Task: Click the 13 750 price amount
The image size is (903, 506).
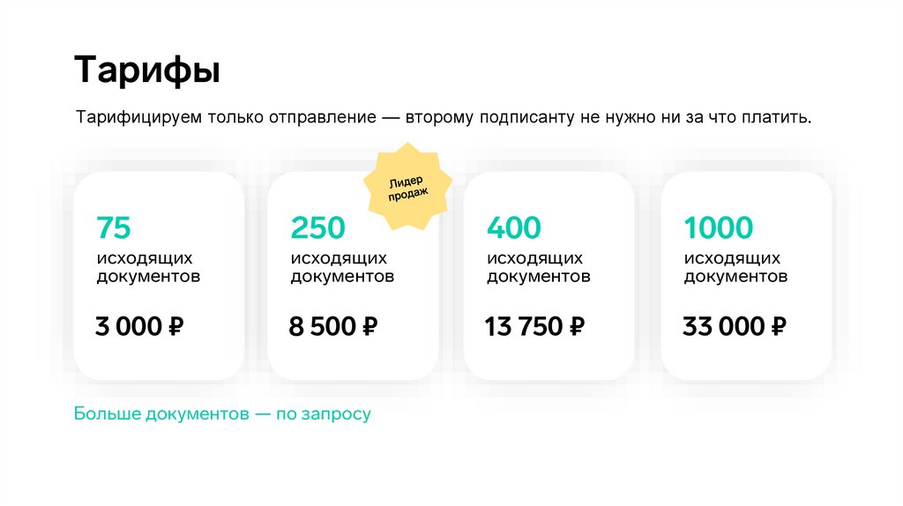Action: pyautogui.click(x=523, y=327)
